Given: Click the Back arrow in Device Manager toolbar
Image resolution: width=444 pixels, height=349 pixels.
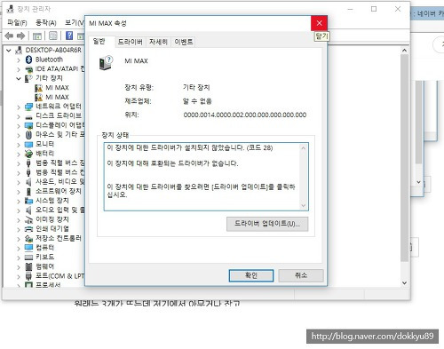Looking at the screenshot, I should [x=9, y=36].
